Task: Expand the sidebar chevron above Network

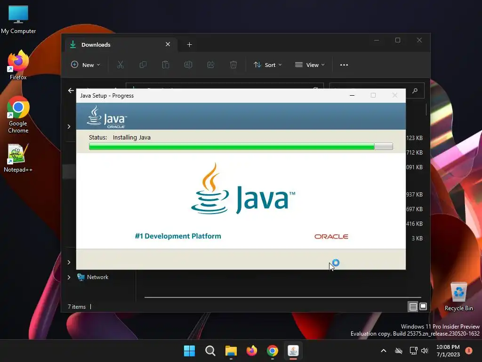Action: (69, 262)
